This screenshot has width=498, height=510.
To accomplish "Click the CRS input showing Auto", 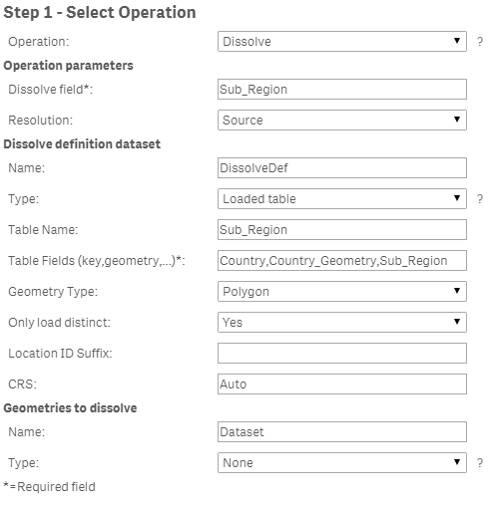I will coord(342,384).
